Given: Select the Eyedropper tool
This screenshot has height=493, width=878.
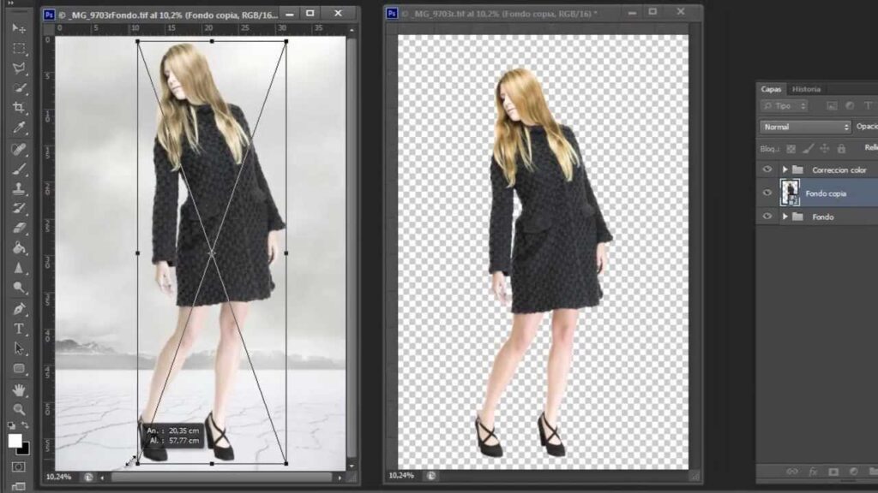Looking at the screenshot, I should click(19, 128).
